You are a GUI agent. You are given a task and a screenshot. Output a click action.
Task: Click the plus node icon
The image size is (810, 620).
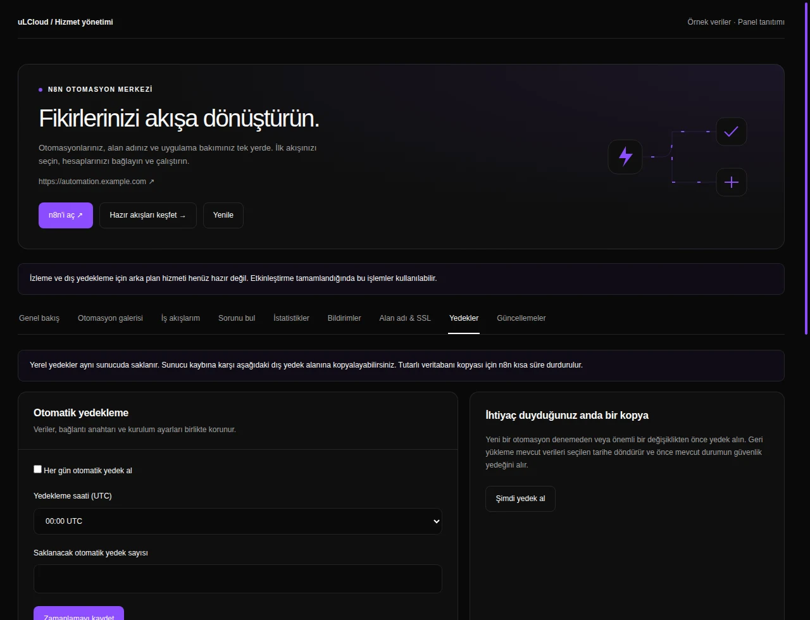[x=731, y=182]
